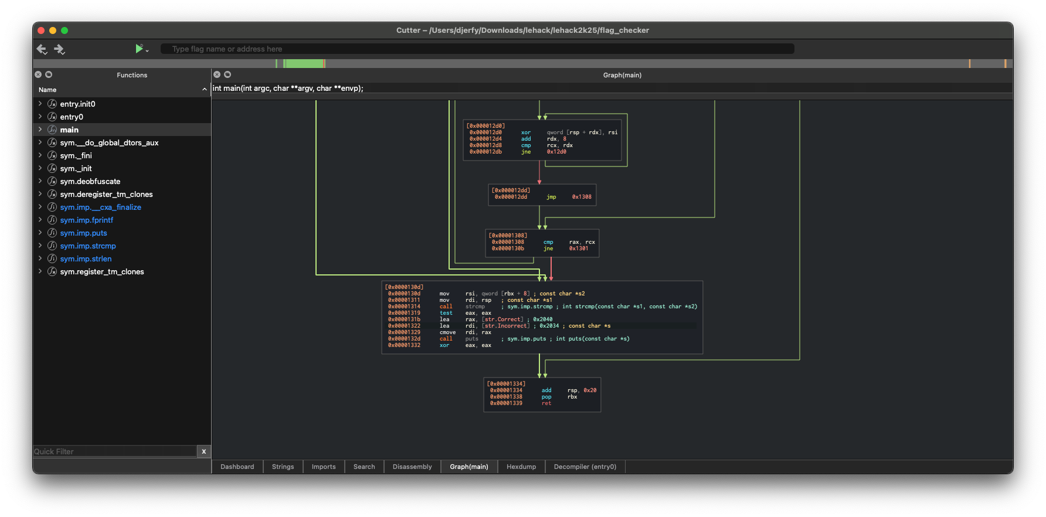Open the Decompiler (entry0) tab
Screen dimensions: 1046x517
click(585, 467)
